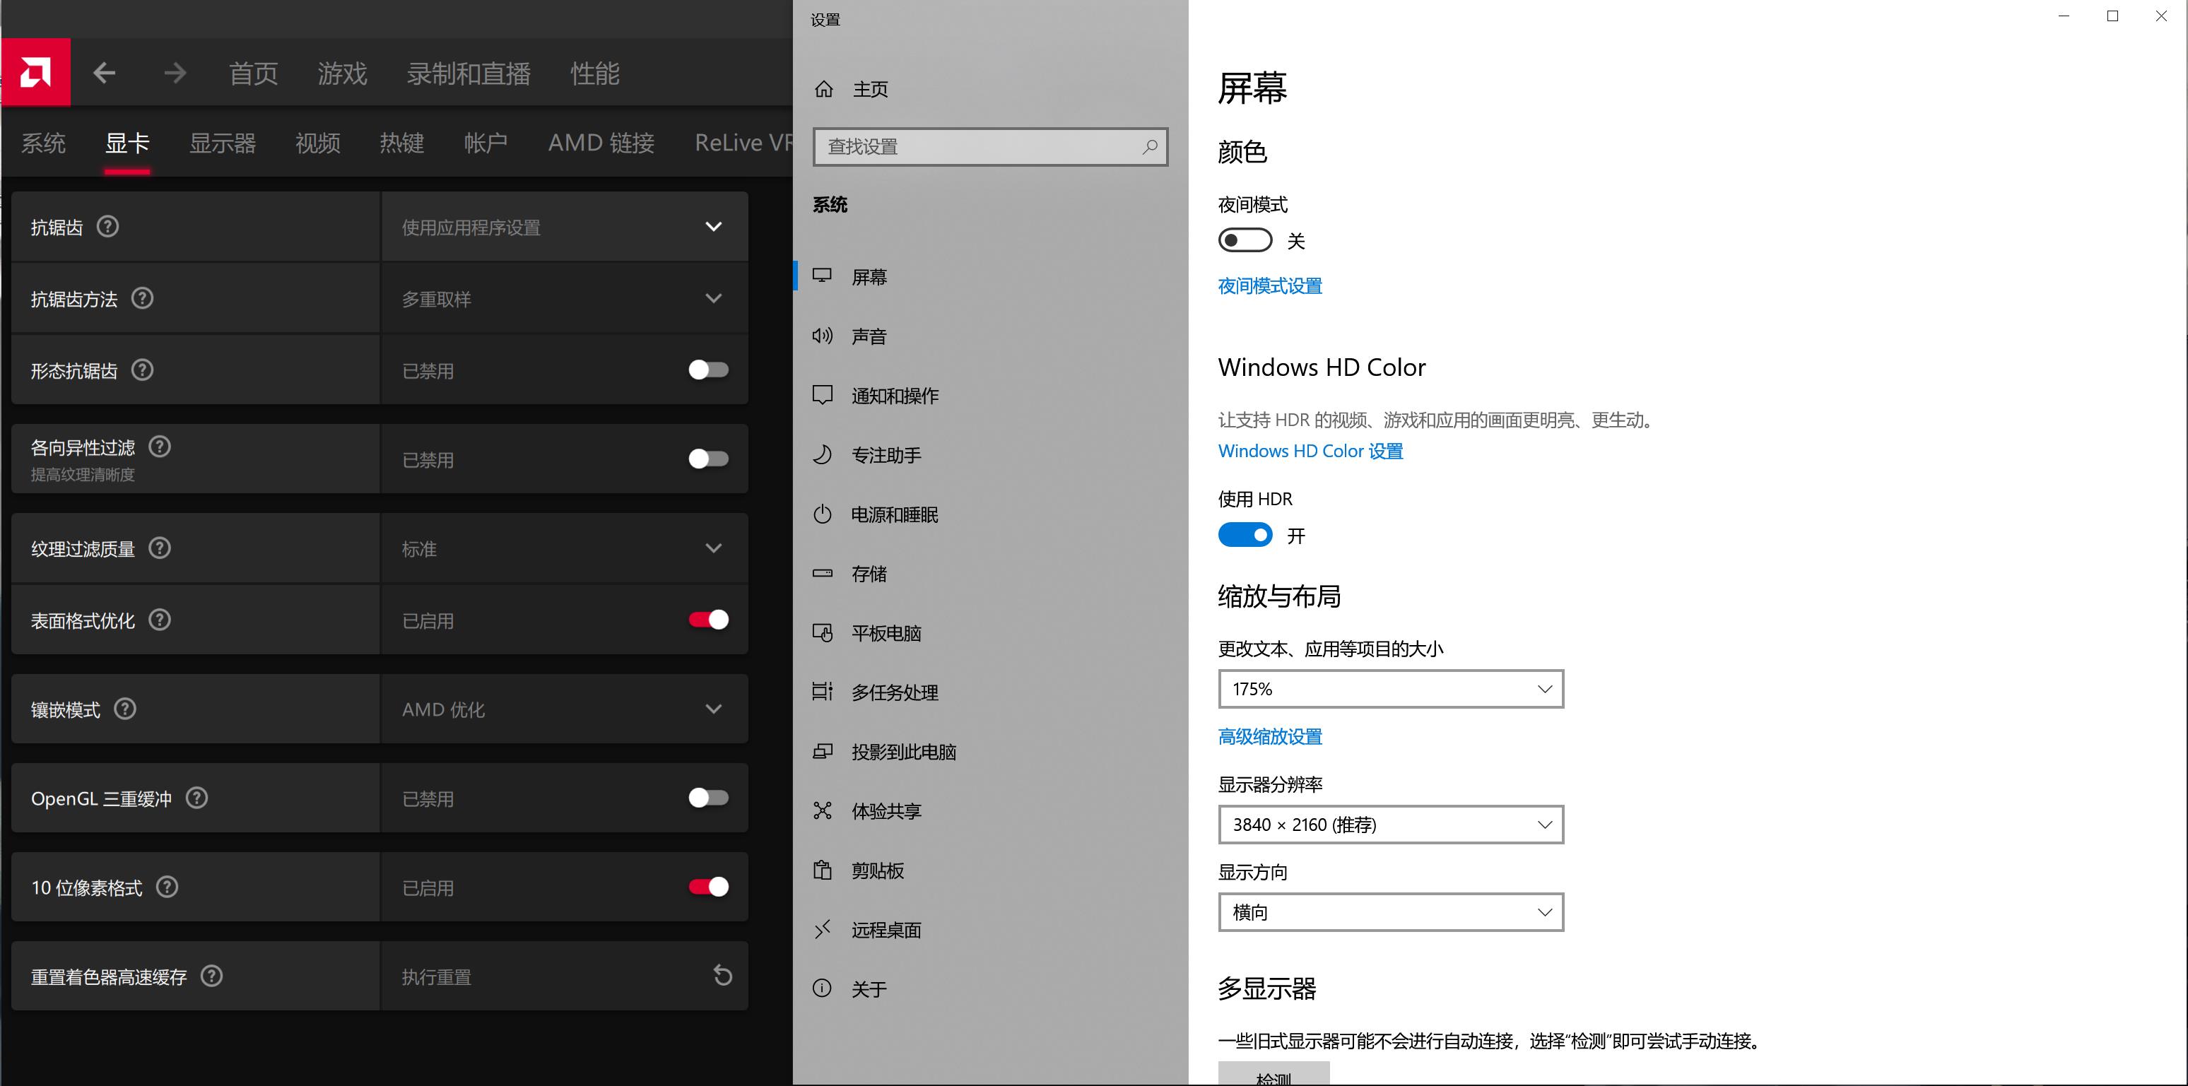This screenshot has height=1086, width=2188.
Task: Turn off the 使用 HDR toggle
Action: pos(1245,535)
